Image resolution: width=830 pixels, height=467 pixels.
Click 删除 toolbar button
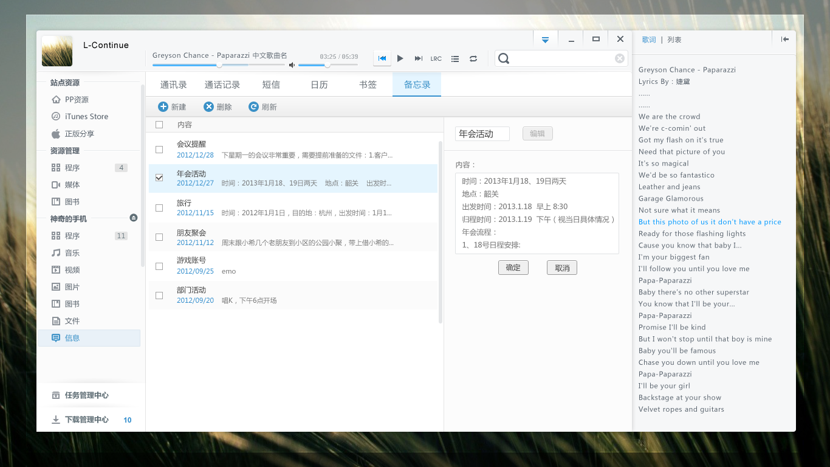click(218, 107)
